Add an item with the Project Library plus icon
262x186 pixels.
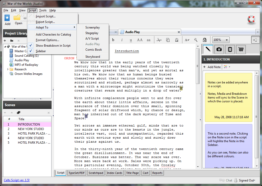tap(5, 41)
